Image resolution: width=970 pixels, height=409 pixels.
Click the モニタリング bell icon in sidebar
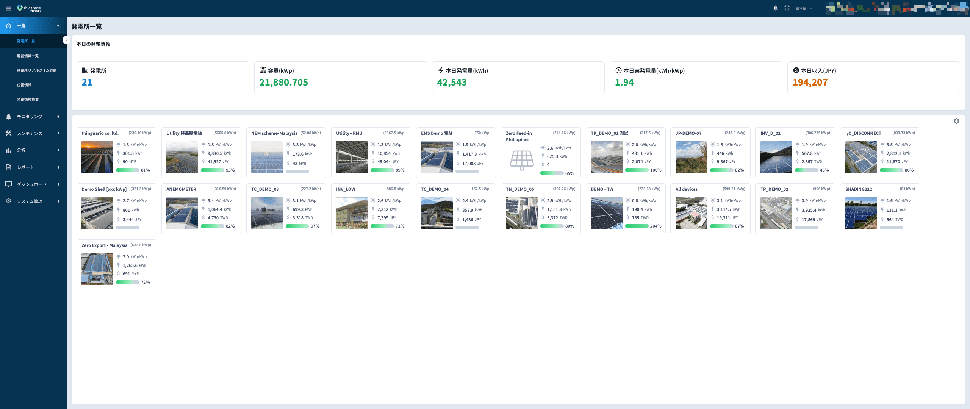(x=8, y=117)
